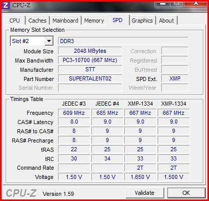Image resolution: width=209 pixels, height=201 pixels.
Task: Click the Memory Slot Selection group title
Action: pos(37,30)
